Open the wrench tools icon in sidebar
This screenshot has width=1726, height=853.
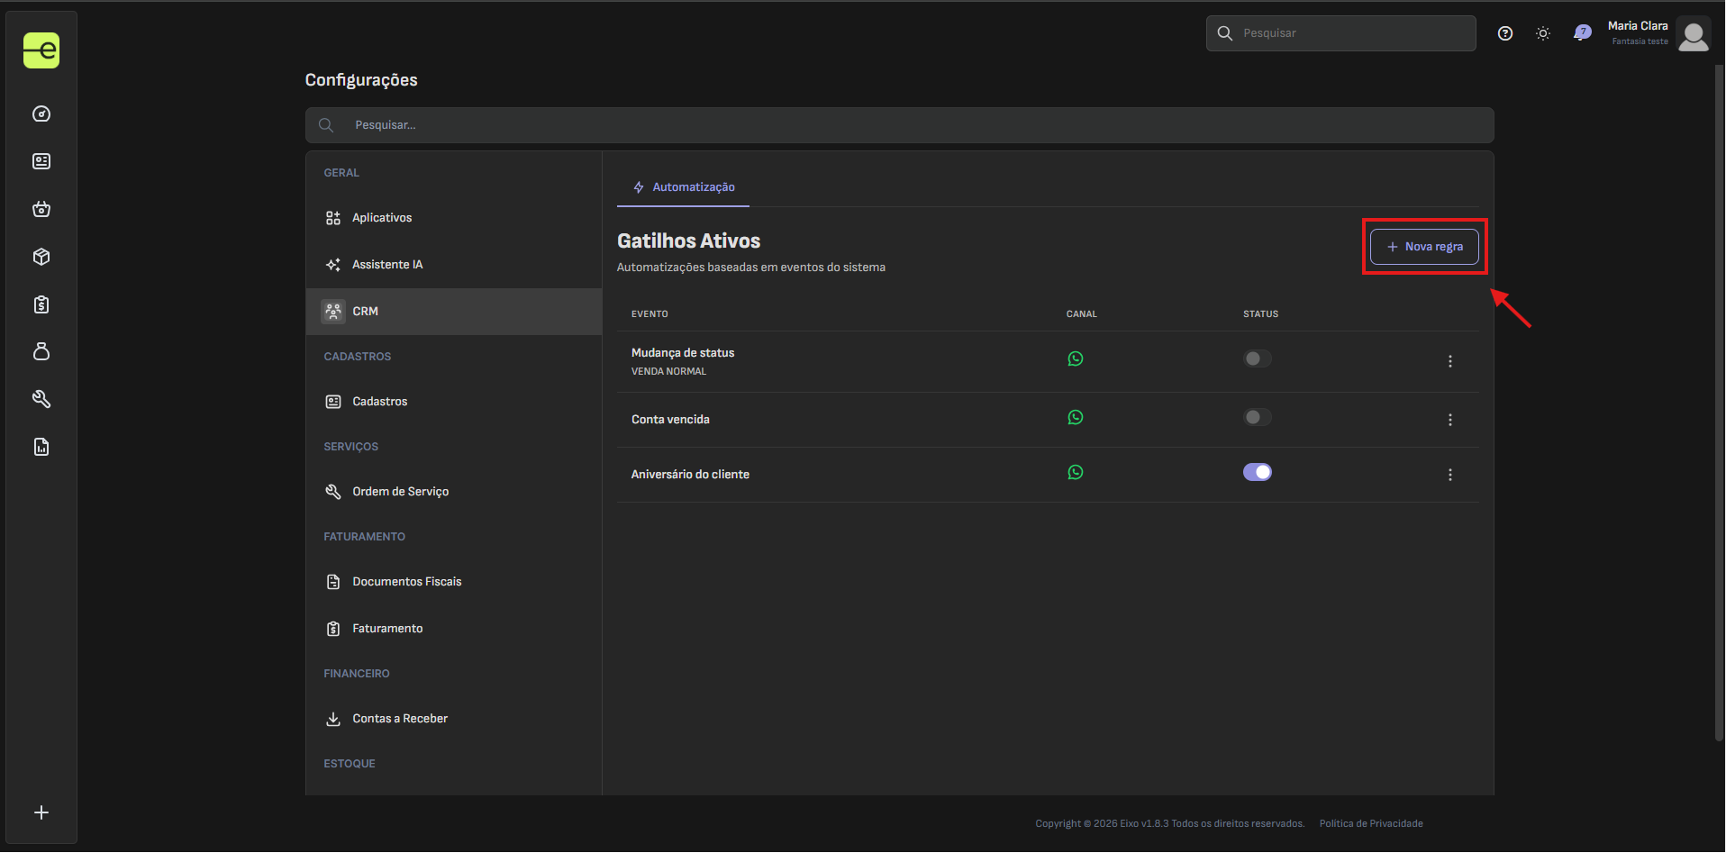click(x=41, y=399)
